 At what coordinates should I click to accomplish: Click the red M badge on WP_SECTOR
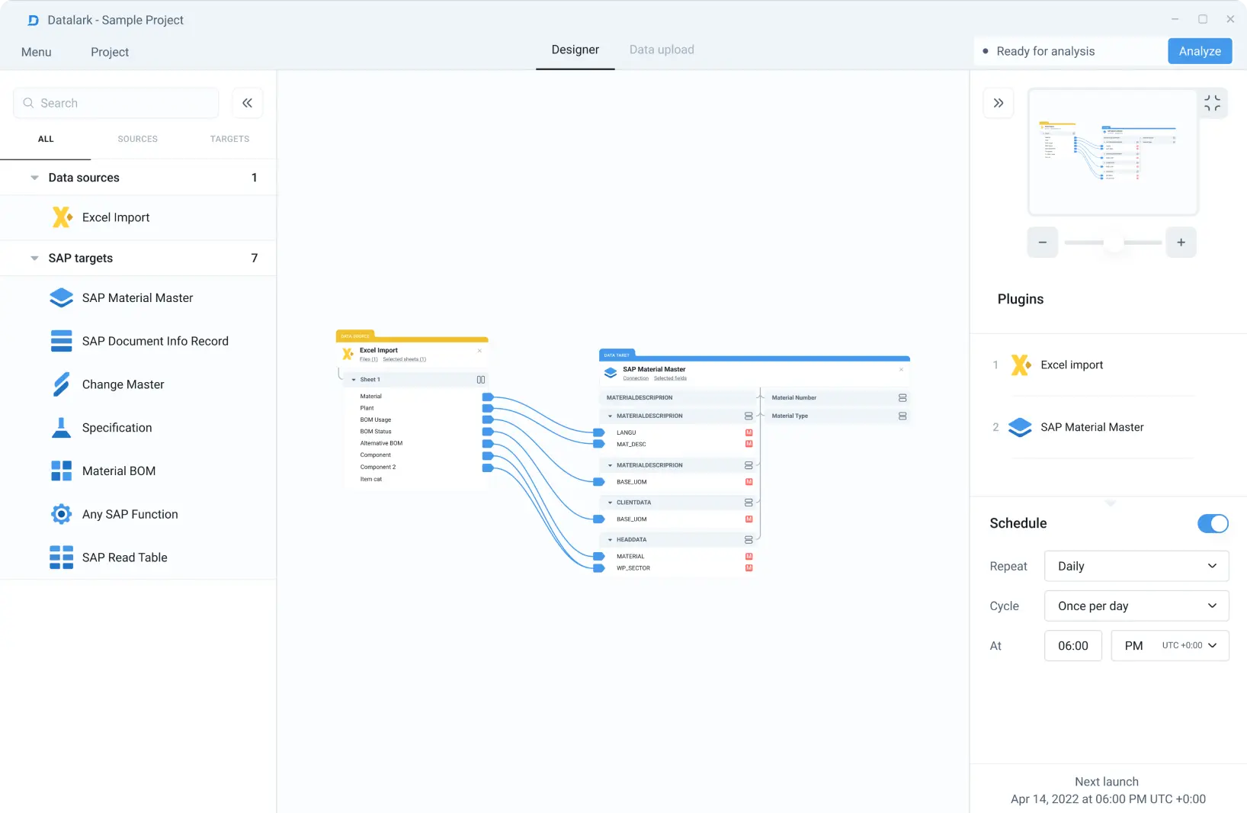pos(749,568)
